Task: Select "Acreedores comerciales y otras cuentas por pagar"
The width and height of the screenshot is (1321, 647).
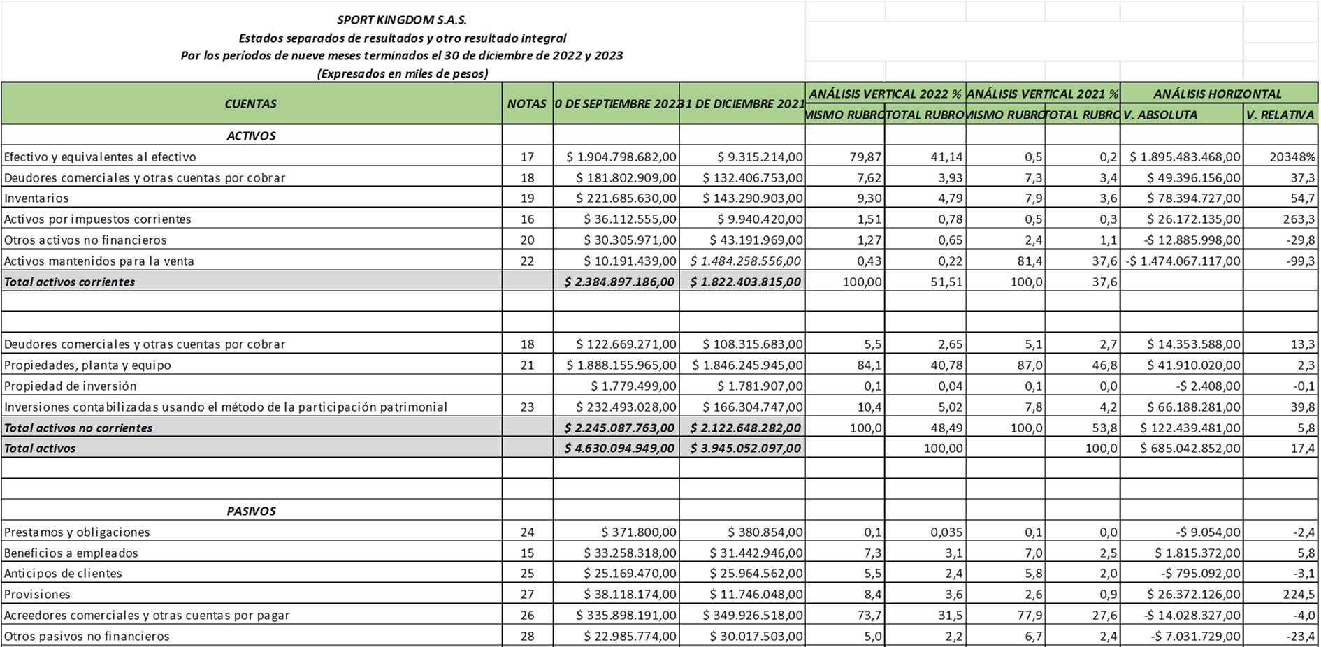Action: (147, 616)
